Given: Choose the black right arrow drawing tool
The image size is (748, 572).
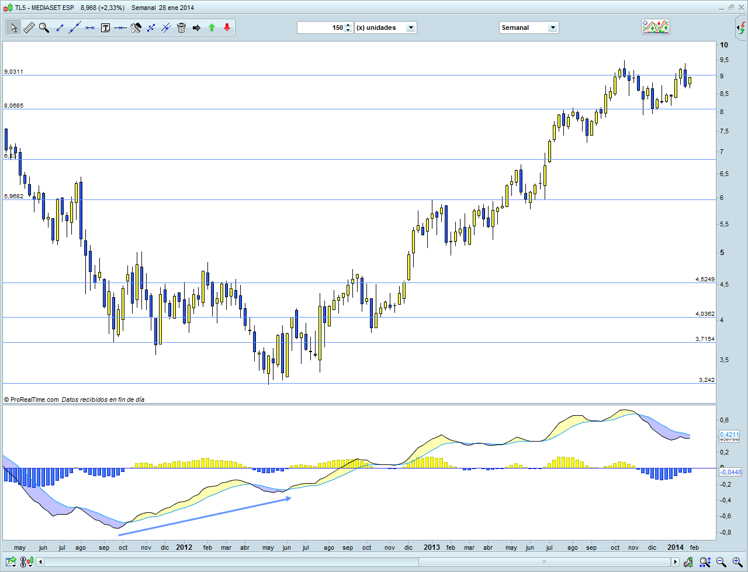Looking at the screenshot, I should [196, 27].
